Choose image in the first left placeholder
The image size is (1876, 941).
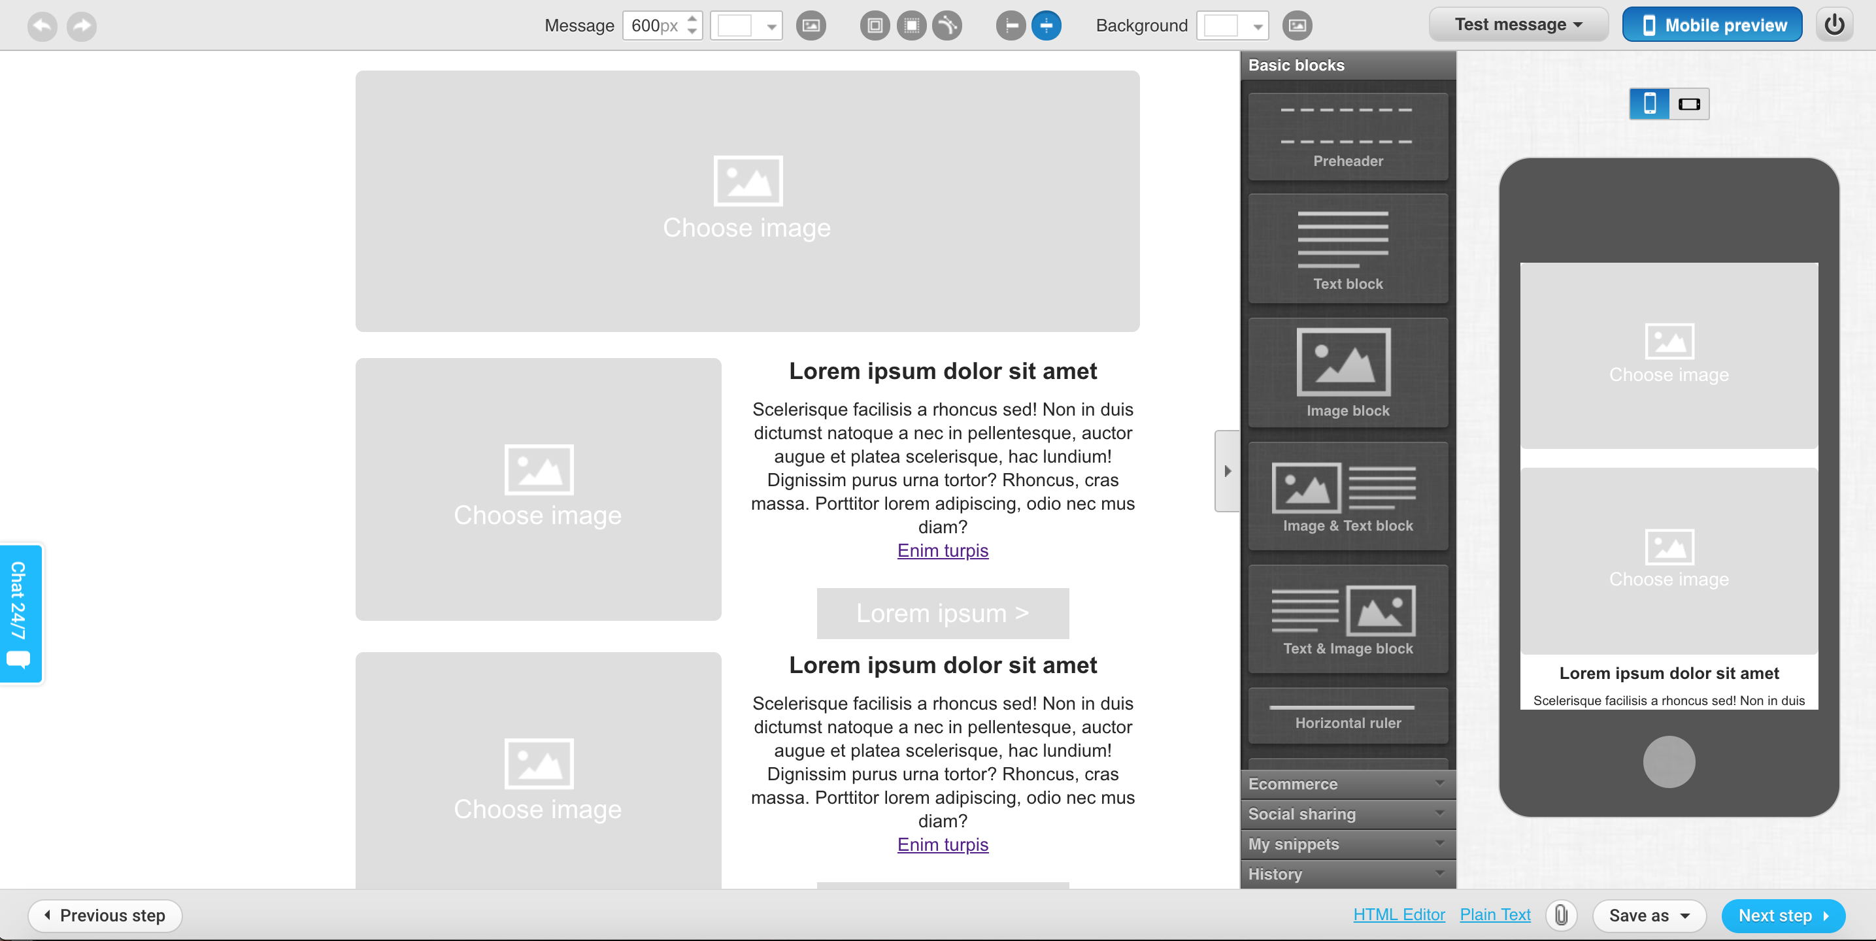click(538, 489)
